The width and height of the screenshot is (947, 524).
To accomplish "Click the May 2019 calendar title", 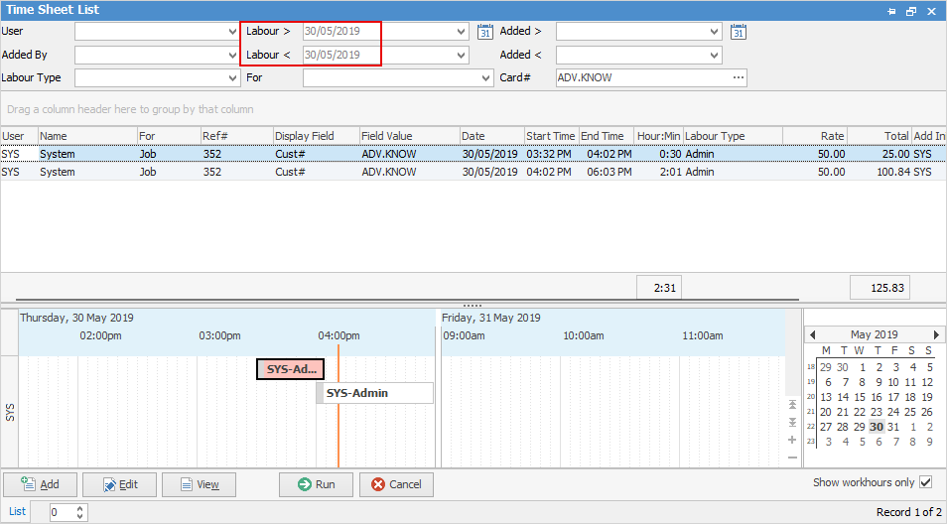I will pyautogui.click(x=874, y=334).
